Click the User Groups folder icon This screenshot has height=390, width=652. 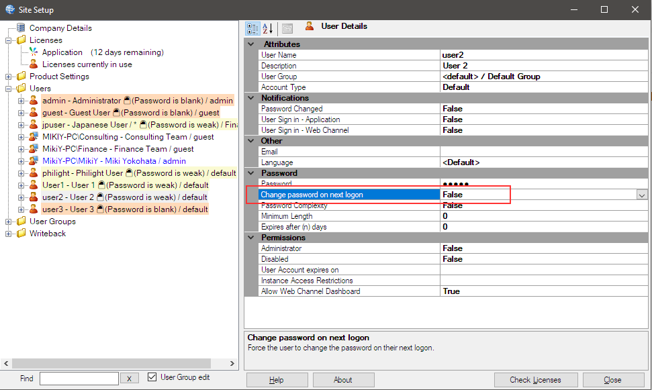pos(21,221)
